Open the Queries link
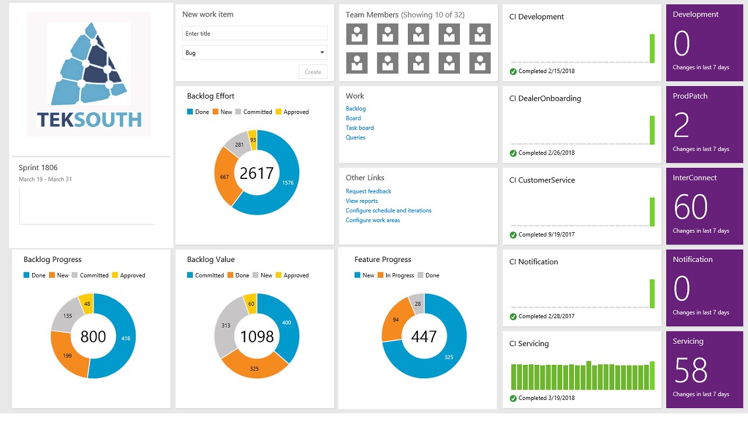748x421 pixels. [355, 138]
